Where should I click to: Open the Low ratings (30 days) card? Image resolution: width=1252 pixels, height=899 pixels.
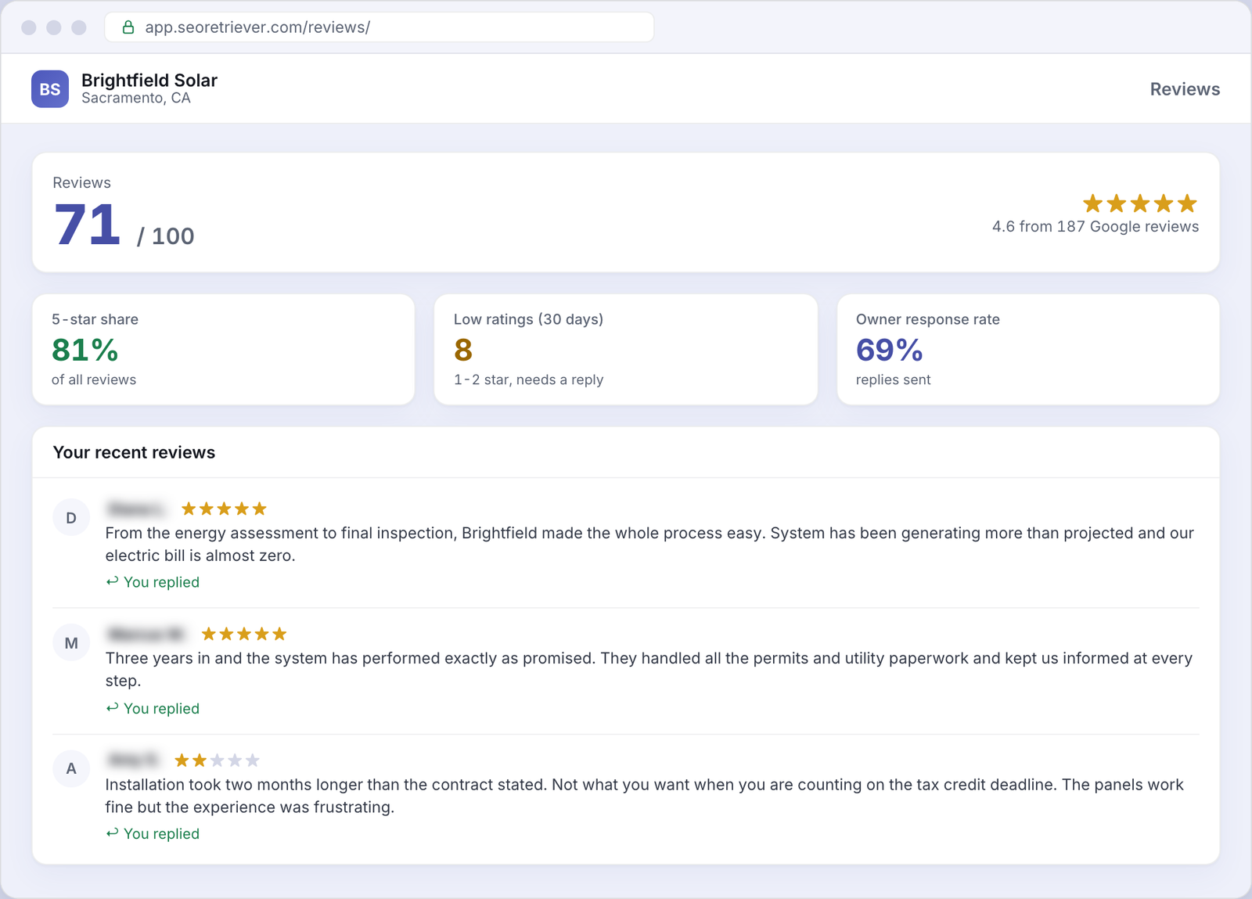point(626,350)
